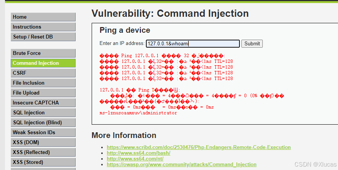Open the owasp.org Command_Injection link

(x=181, y=165)
